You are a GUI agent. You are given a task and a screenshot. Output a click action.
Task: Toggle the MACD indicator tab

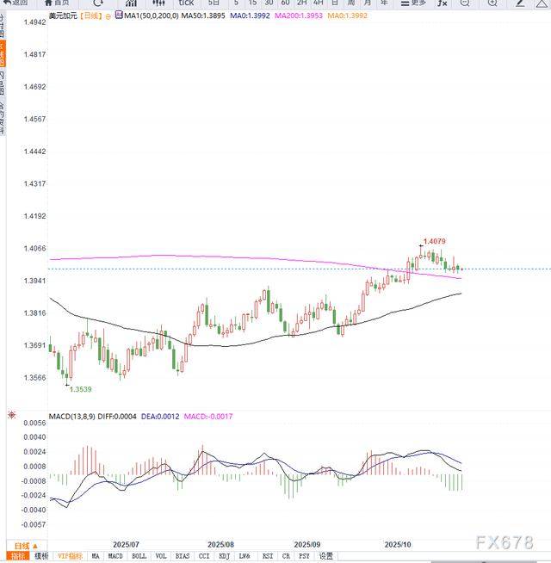(115, 556)
